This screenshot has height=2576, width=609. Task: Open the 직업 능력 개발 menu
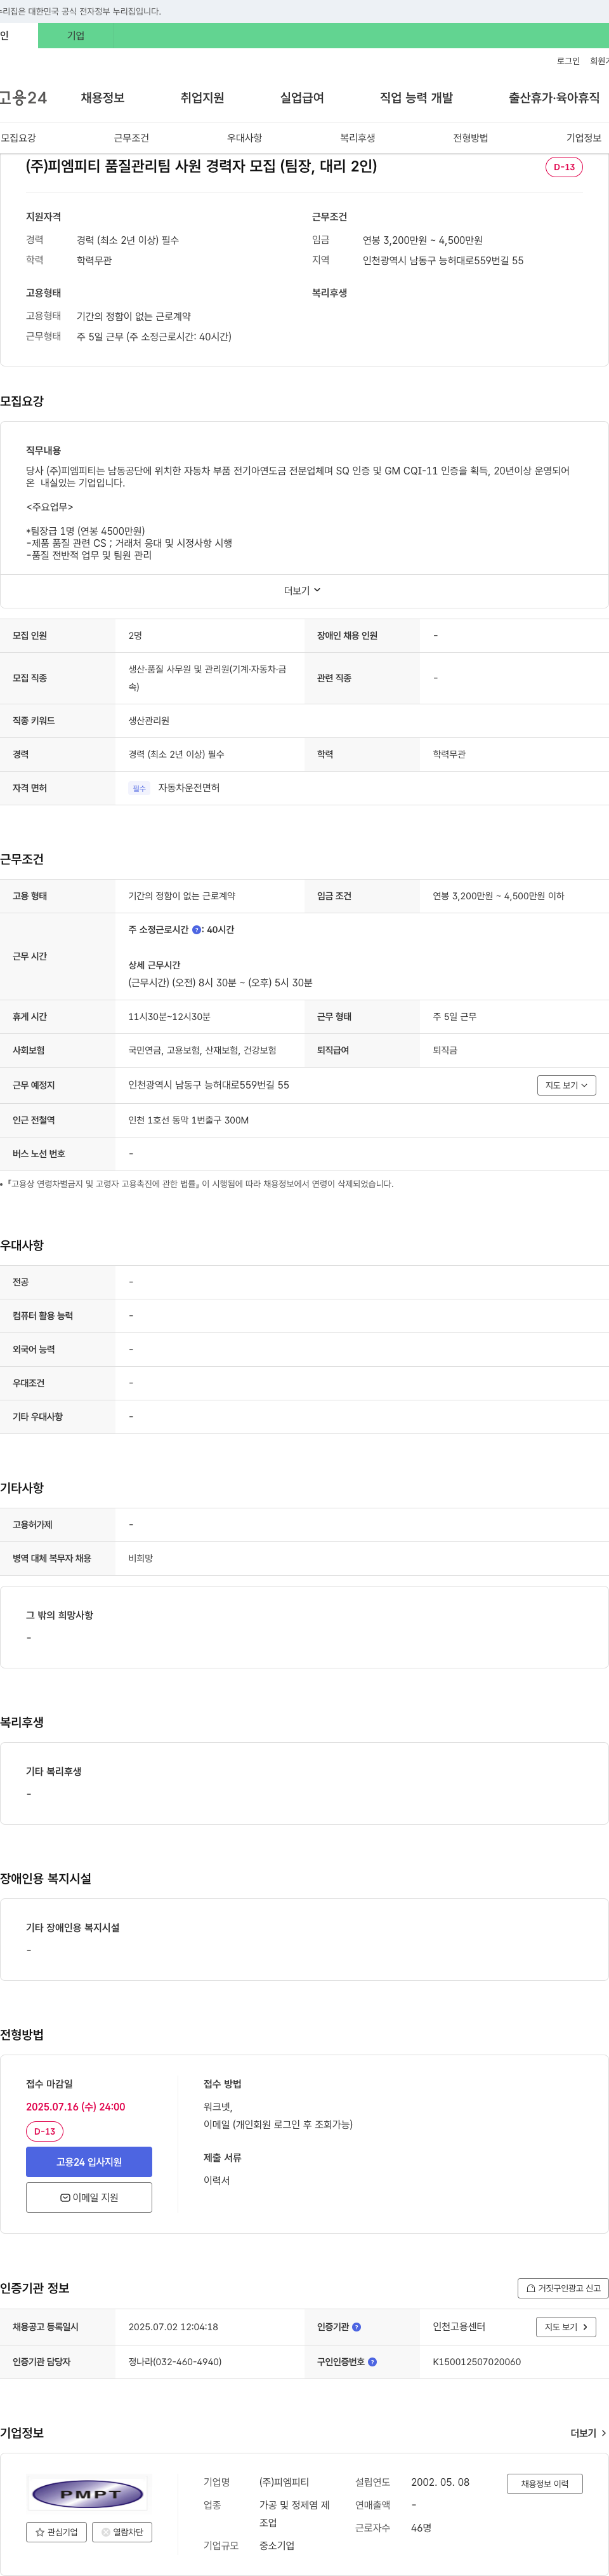click(x=416, y=98)
